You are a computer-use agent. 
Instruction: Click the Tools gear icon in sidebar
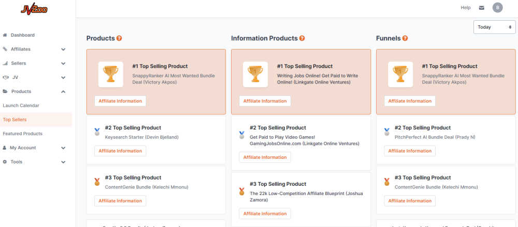pos(5,162)
